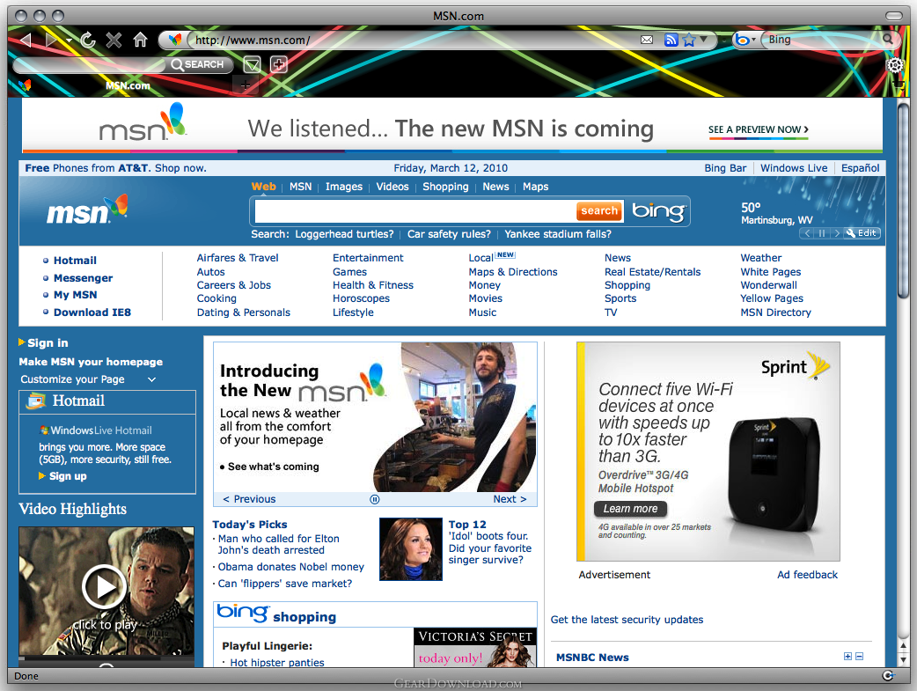Image resolution: width=917 pixels, height=691 pixels.
Task: Click the boxed plus toolbar icon
Action: click(x=278, y=64)
